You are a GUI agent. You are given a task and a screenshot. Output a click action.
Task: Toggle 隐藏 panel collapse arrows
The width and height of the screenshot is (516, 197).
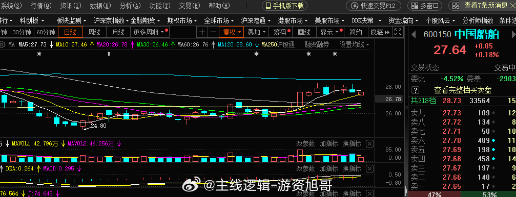coord(387,33)
